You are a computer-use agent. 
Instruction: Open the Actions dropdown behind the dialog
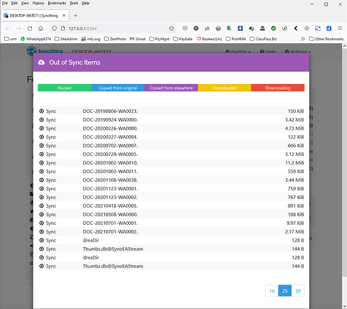(x=298, y=52)
